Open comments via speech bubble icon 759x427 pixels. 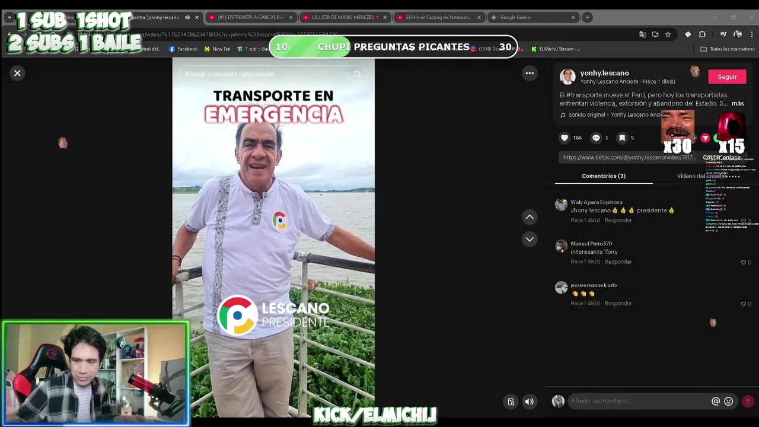(x=596, y=138)
